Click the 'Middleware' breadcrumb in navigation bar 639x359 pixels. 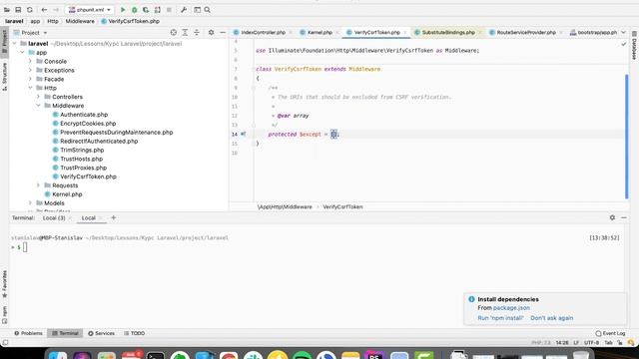point(80,21)
